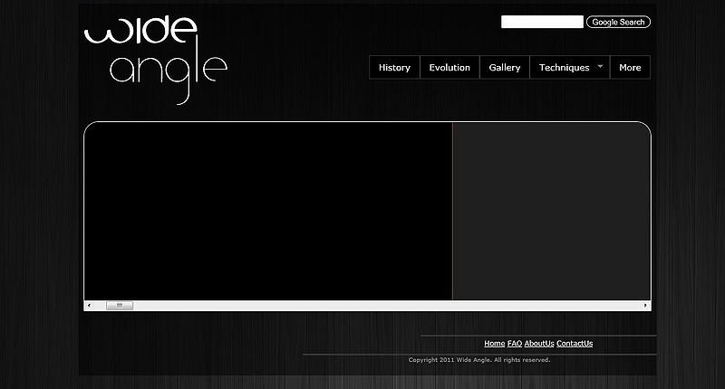Click the black left content panel
Image resolution: width=725 pixels, height=389 pixels.
click(267, 210)
